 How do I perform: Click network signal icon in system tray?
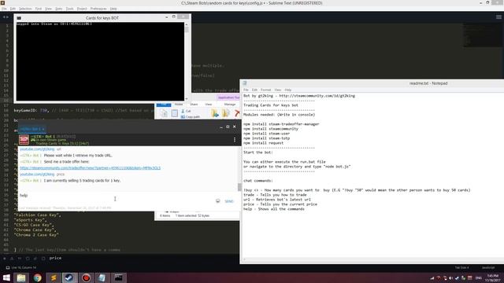[432, 277]
